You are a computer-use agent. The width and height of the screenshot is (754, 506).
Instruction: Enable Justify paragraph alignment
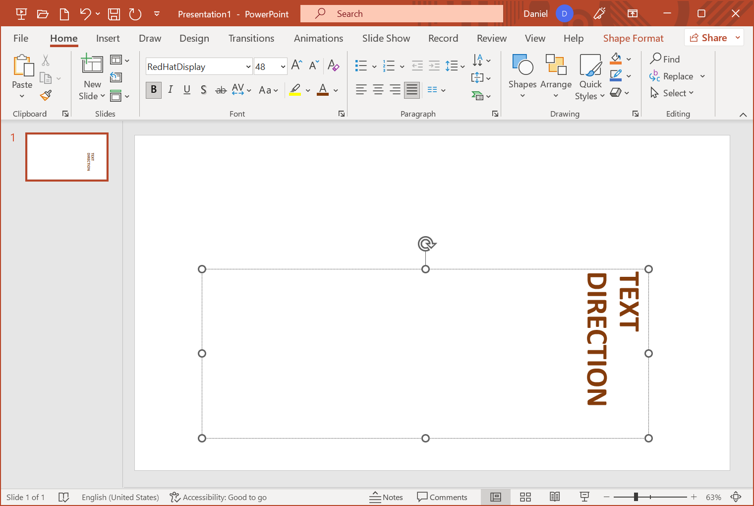pyautogui.click(x=411, y=90)
